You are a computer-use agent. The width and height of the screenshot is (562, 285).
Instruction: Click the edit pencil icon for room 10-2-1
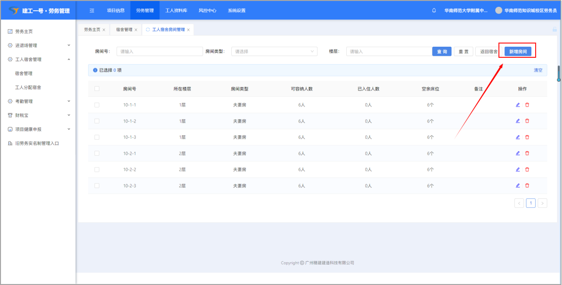tap(518, 153)
